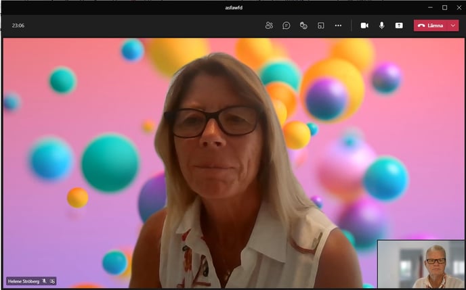Expand the Lämna leave options arrow
Viewport: 466px width, 290px height.
453,26
